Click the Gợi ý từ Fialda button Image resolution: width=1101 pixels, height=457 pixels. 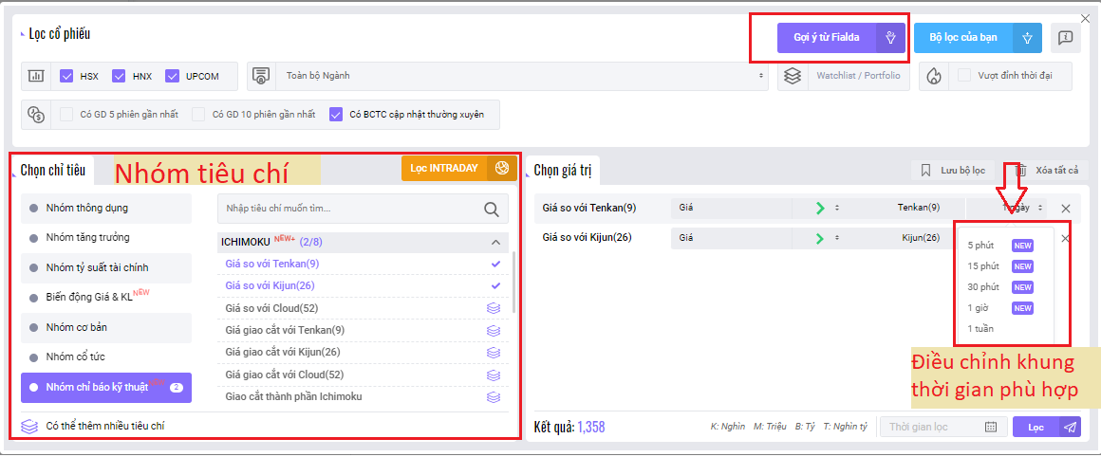point(827,38)
